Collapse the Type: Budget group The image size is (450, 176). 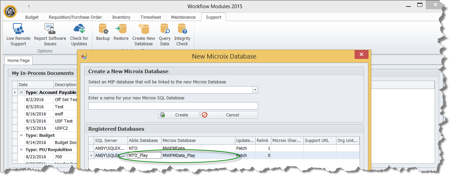point(21,135)
